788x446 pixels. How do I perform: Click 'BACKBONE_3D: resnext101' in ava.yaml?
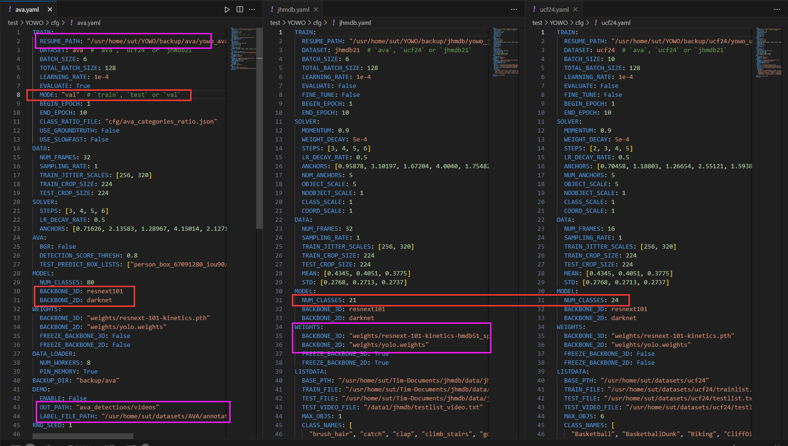pyautogui.click(x=81, y=291)
